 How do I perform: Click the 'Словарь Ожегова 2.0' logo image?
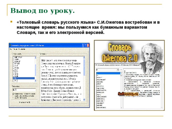[120, 53]
